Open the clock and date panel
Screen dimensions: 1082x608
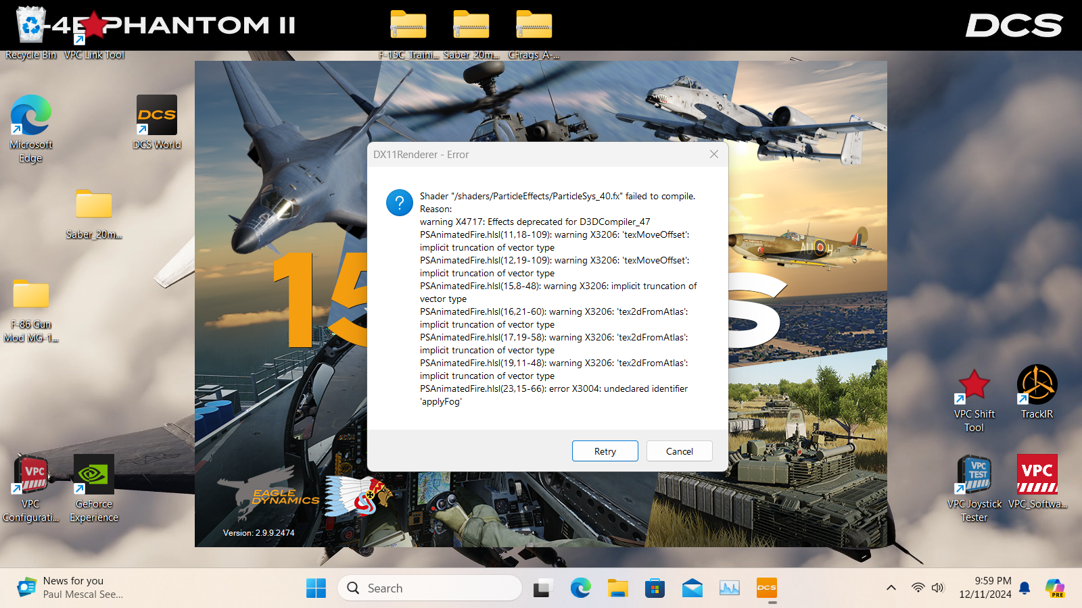985,588
